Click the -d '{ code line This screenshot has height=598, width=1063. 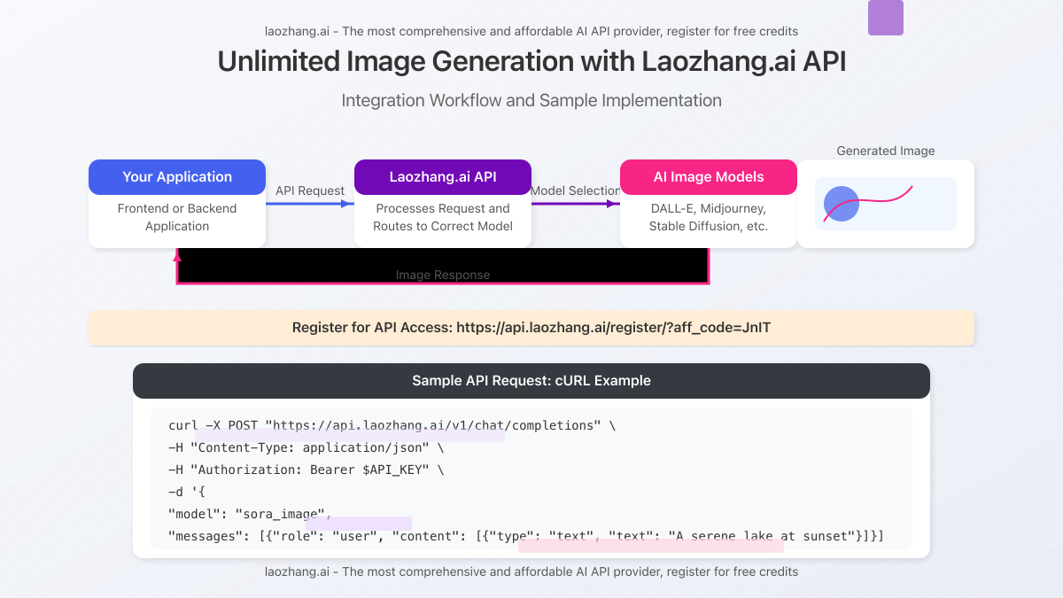tap(186, 492)
